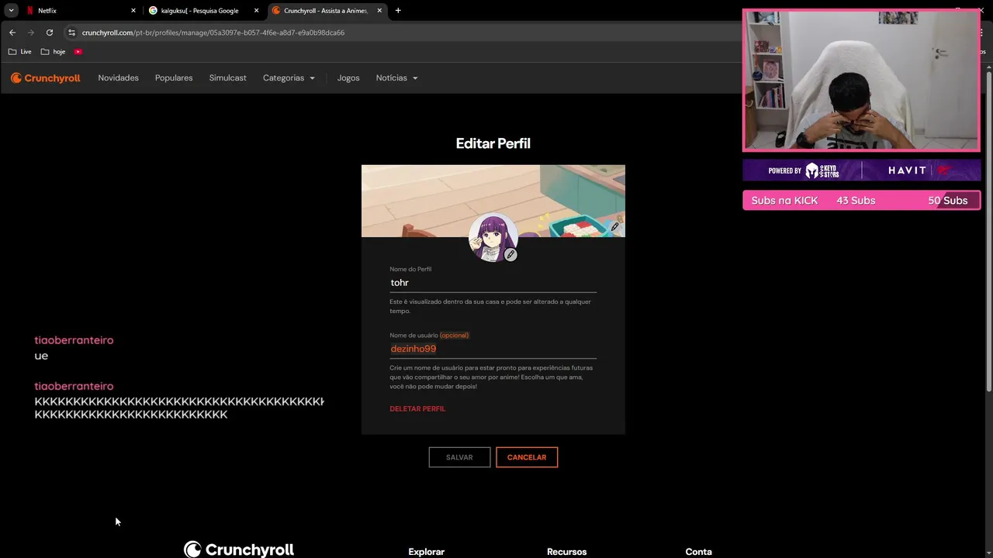993x558 pixels.
Task: Click the profile avatar image
Action: pos(493,238)
